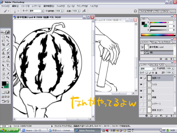Show the 背景 のコピー layer visibility box

point(141,110)
